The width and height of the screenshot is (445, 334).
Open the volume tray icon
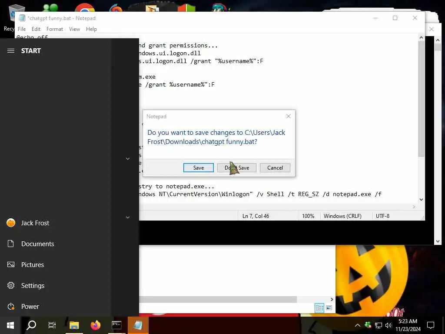[x=388, y=325]
